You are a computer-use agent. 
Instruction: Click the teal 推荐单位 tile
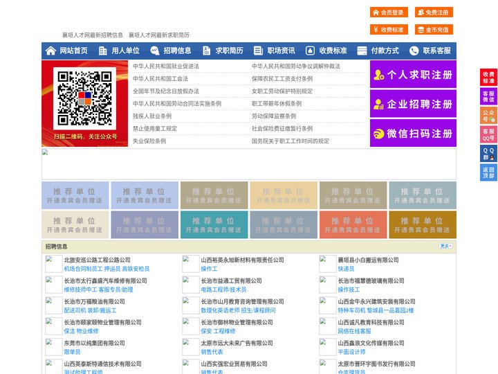(214, 225)
